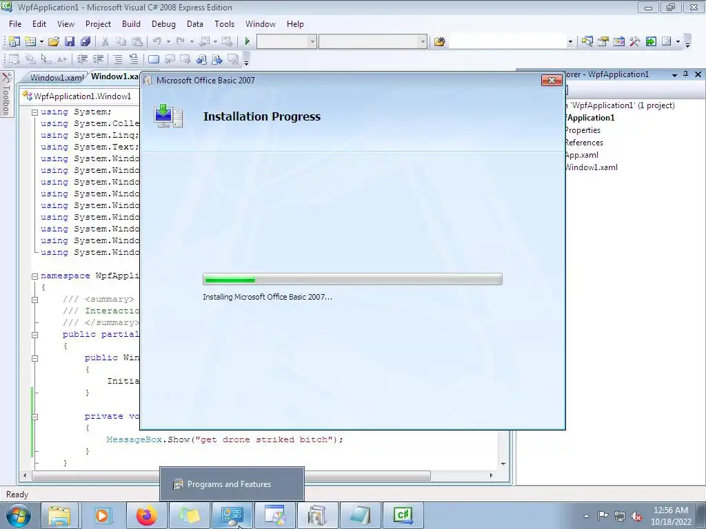Click the Undo arrow icon
Screen dimensions: 706x529
coord(157,41)
